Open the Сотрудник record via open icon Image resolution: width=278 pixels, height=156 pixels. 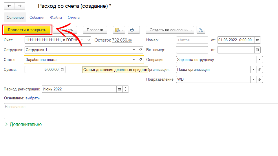[140, 50]
